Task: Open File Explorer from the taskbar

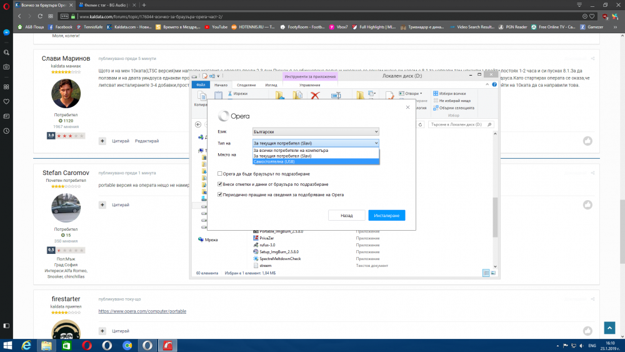Action: (46, 345)
